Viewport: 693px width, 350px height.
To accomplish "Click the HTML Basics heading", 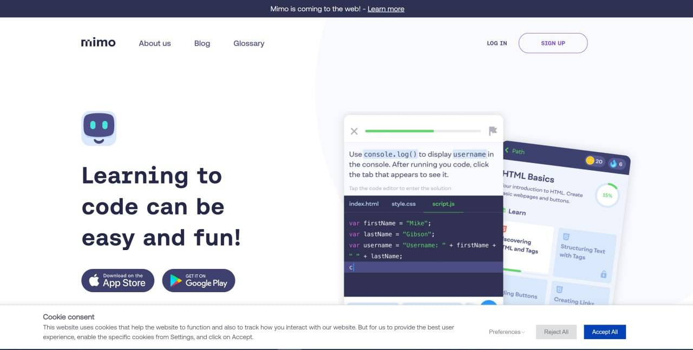I will click(x=528, y=177).
